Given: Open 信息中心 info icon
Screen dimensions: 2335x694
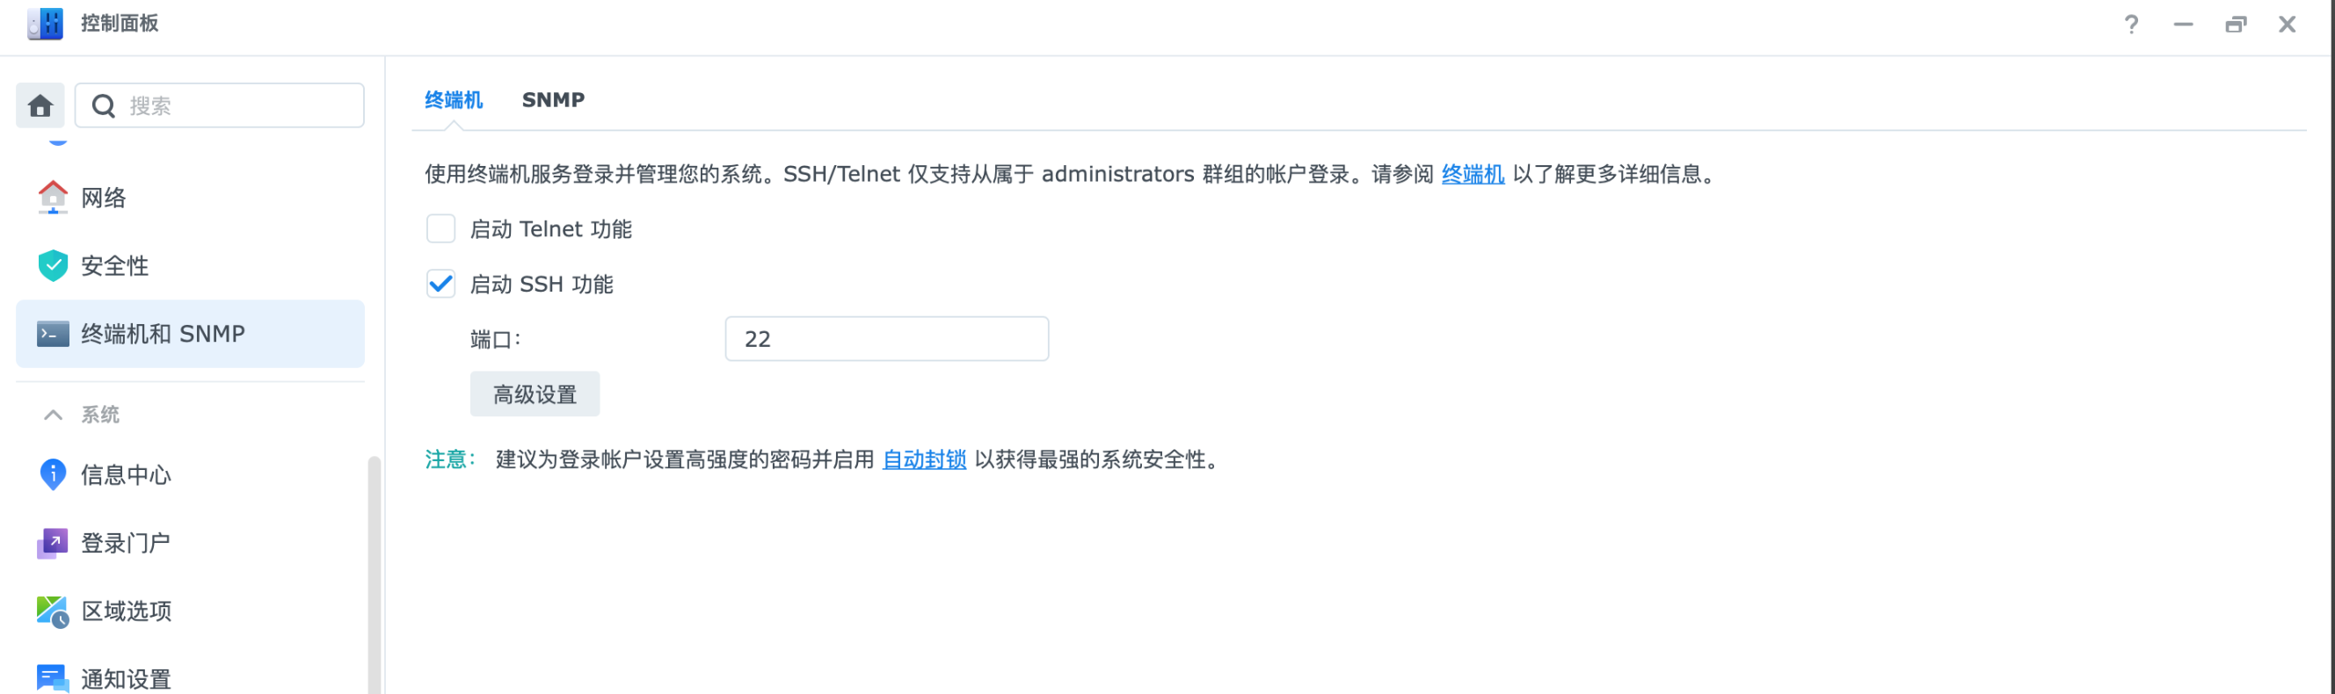Looking at the screenshot, I should tap(53, 474).
